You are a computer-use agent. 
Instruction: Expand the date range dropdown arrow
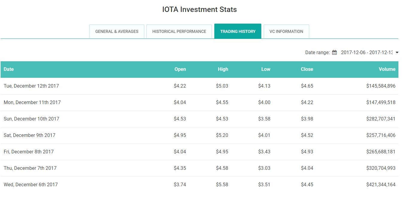tap(397, 53)
